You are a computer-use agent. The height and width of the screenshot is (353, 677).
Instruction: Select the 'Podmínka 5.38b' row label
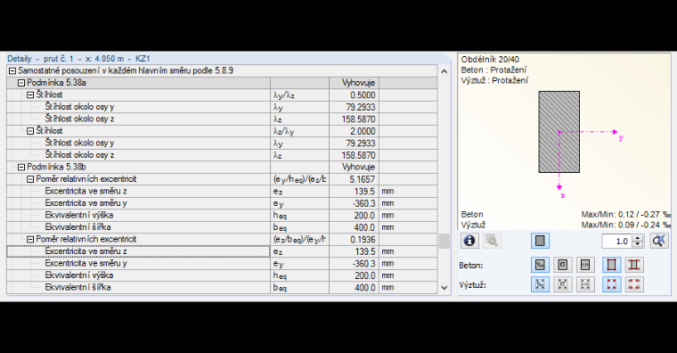coord(56,167)
